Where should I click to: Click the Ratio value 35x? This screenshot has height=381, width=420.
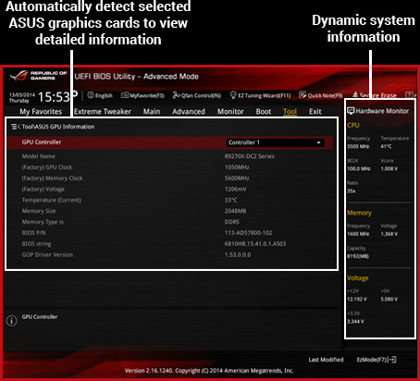(352, 191)
